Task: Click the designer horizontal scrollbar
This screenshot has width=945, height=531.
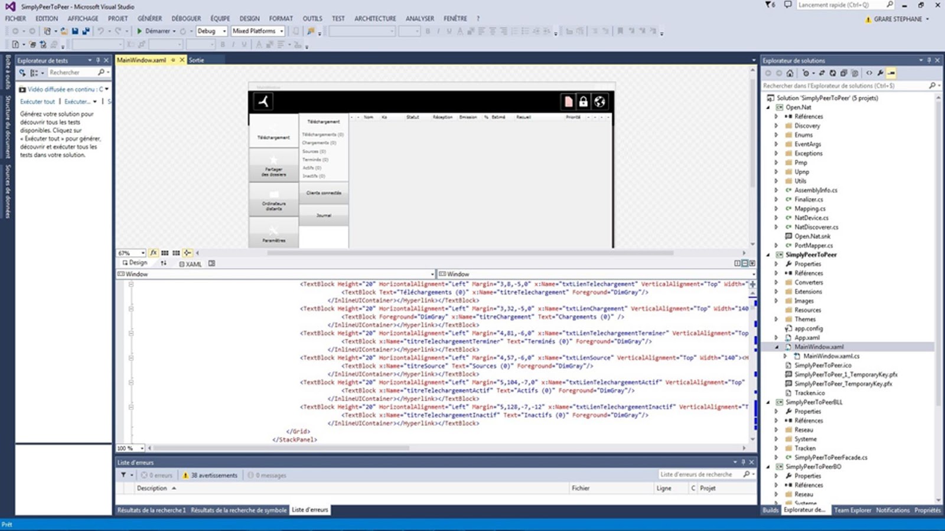Action: pos(470,253)
